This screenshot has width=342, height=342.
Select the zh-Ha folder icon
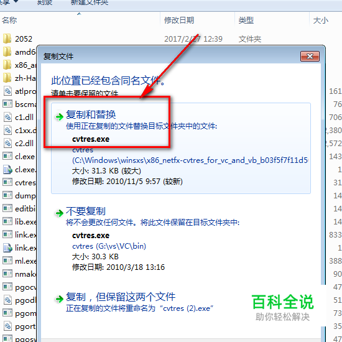point(7,78)
